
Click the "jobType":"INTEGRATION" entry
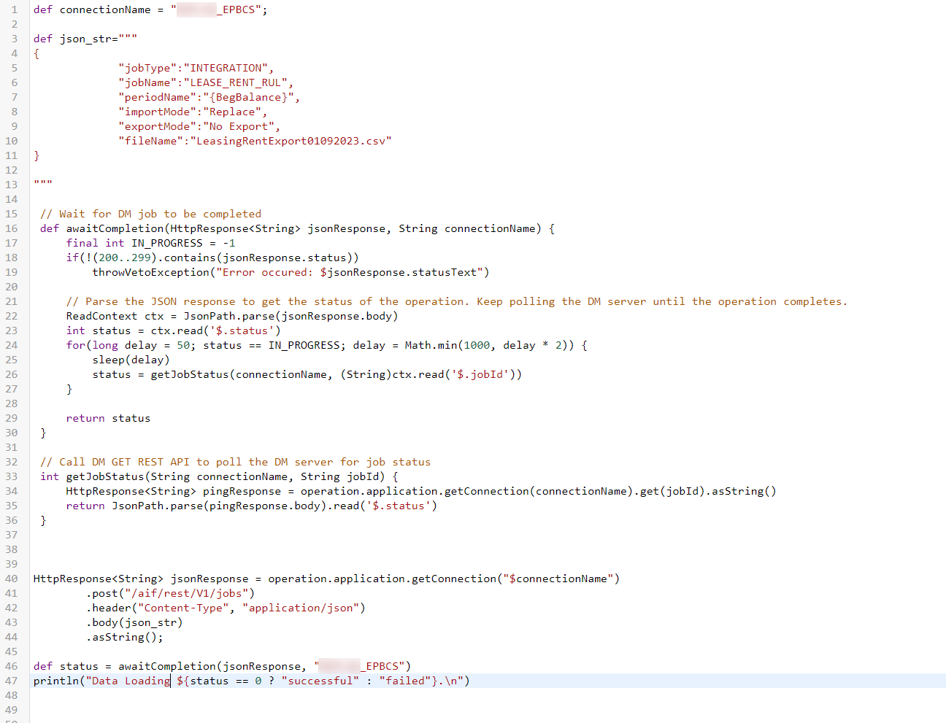point(196,68)
